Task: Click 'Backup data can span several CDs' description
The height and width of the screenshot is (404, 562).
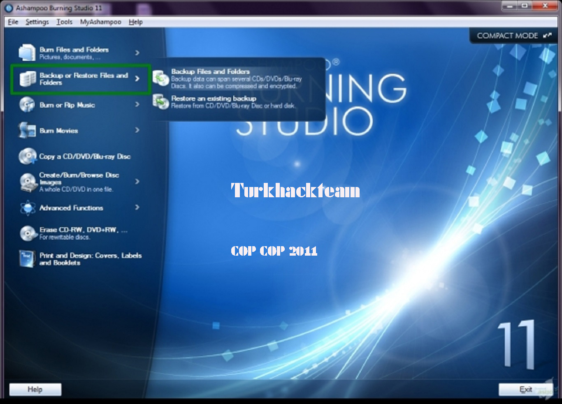Action: tap(237, 82)
